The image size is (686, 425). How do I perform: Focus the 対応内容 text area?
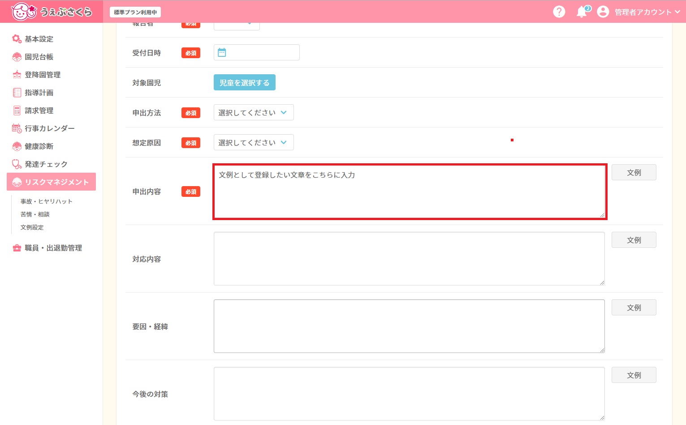(409, 259)
